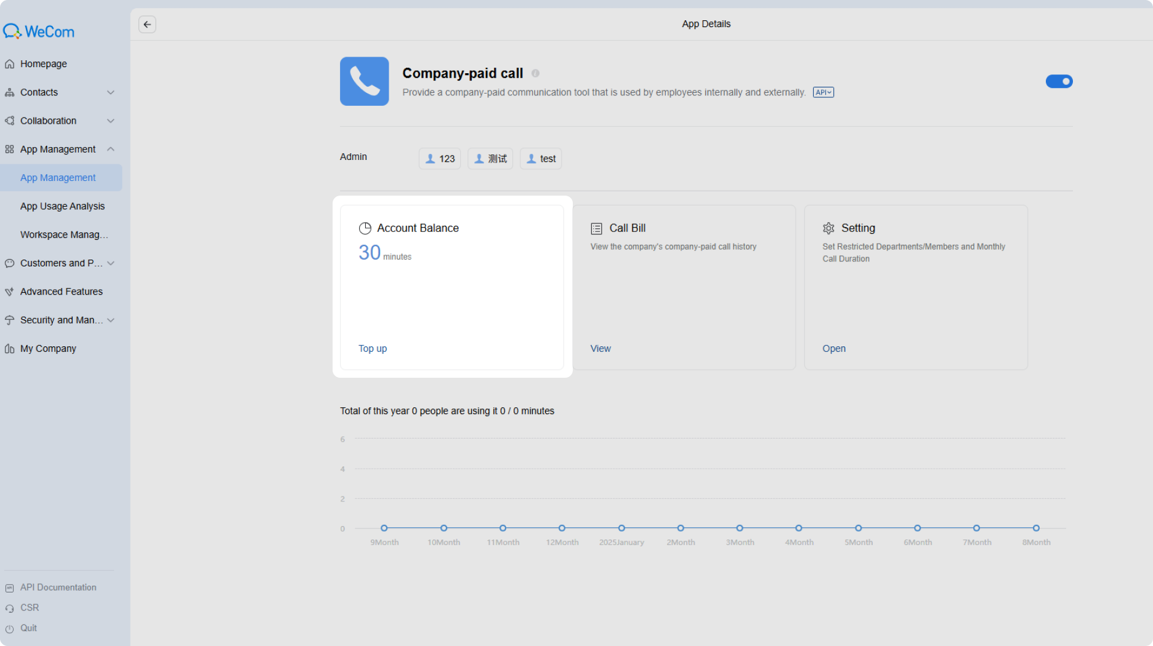Click the info icon beside Company-paid call
This screenshot has height=646, width=1153.
pos(535,73)
